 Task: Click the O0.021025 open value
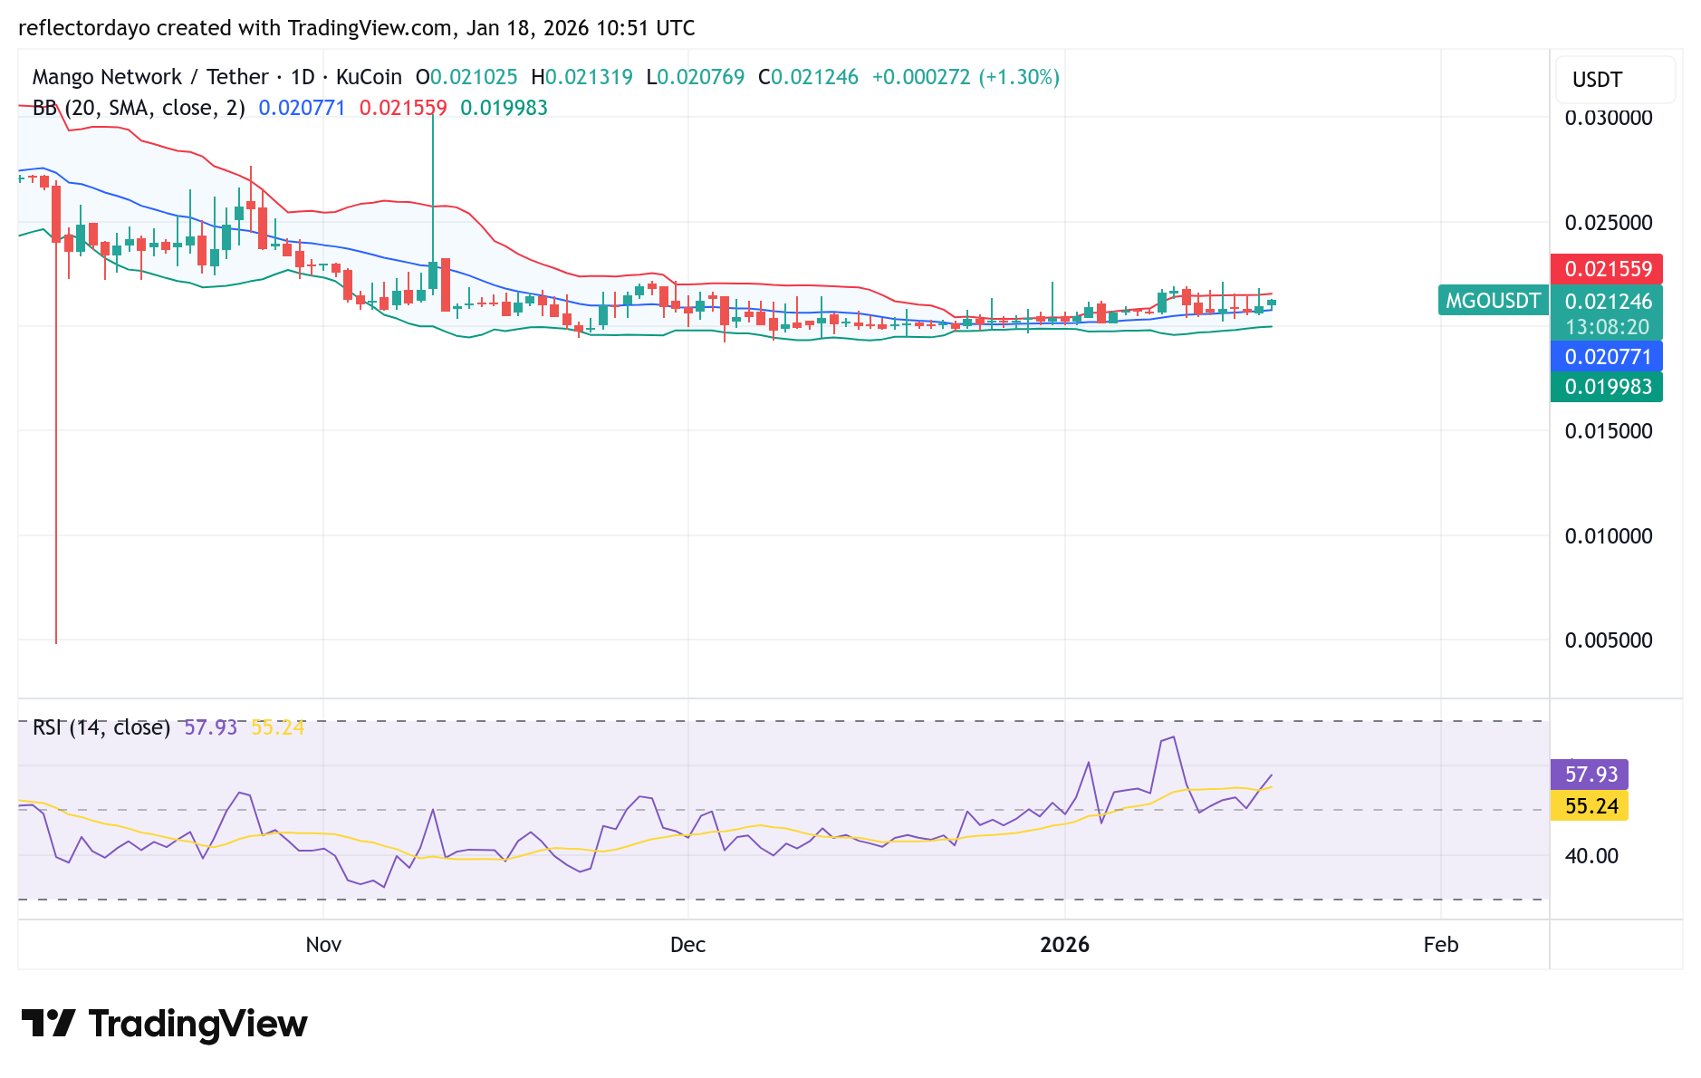pyautogui.click(x=466, y=77)
